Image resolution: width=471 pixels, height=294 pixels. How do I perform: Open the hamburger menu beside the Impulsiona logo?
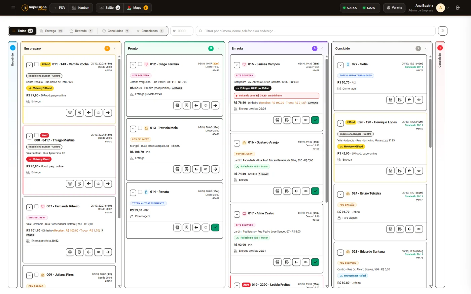point(13,8)
